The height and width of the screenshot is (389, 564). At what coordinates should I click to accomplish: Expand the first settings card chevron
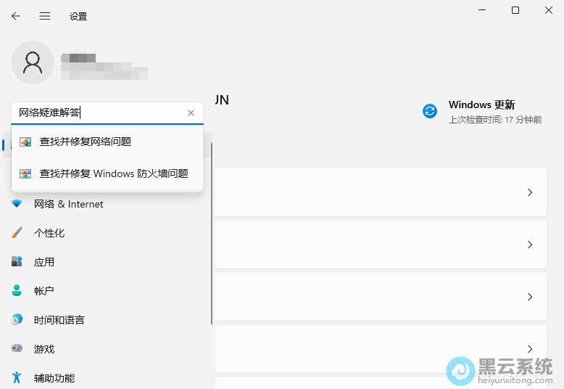(530, 192)
